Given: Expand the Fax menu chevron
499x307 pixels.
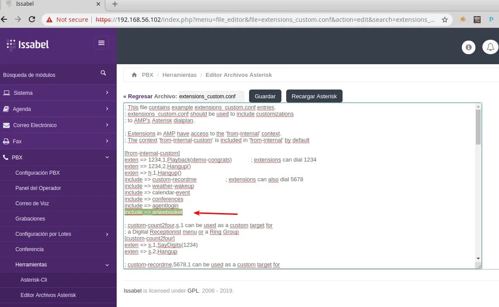Looking at the screenshot, I should click(107, 141).
